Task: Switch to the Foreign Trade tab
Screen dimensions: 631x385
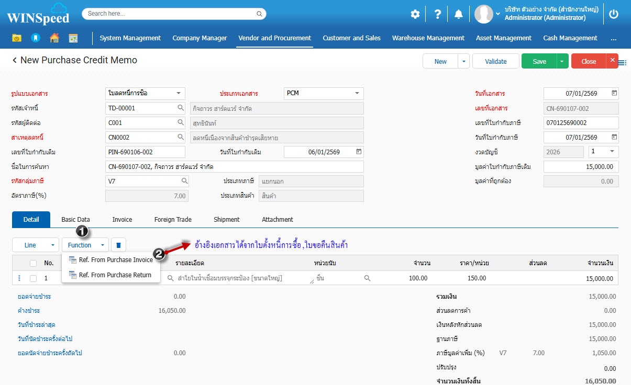Action: click(173, 220)
